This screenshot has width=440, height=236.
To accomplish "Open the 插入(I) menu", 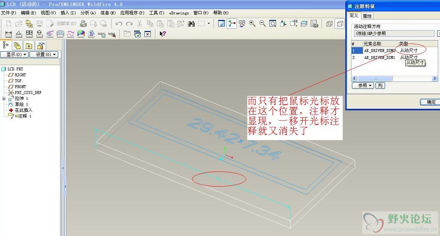I will pyautogui.click(x=68, y=13).
